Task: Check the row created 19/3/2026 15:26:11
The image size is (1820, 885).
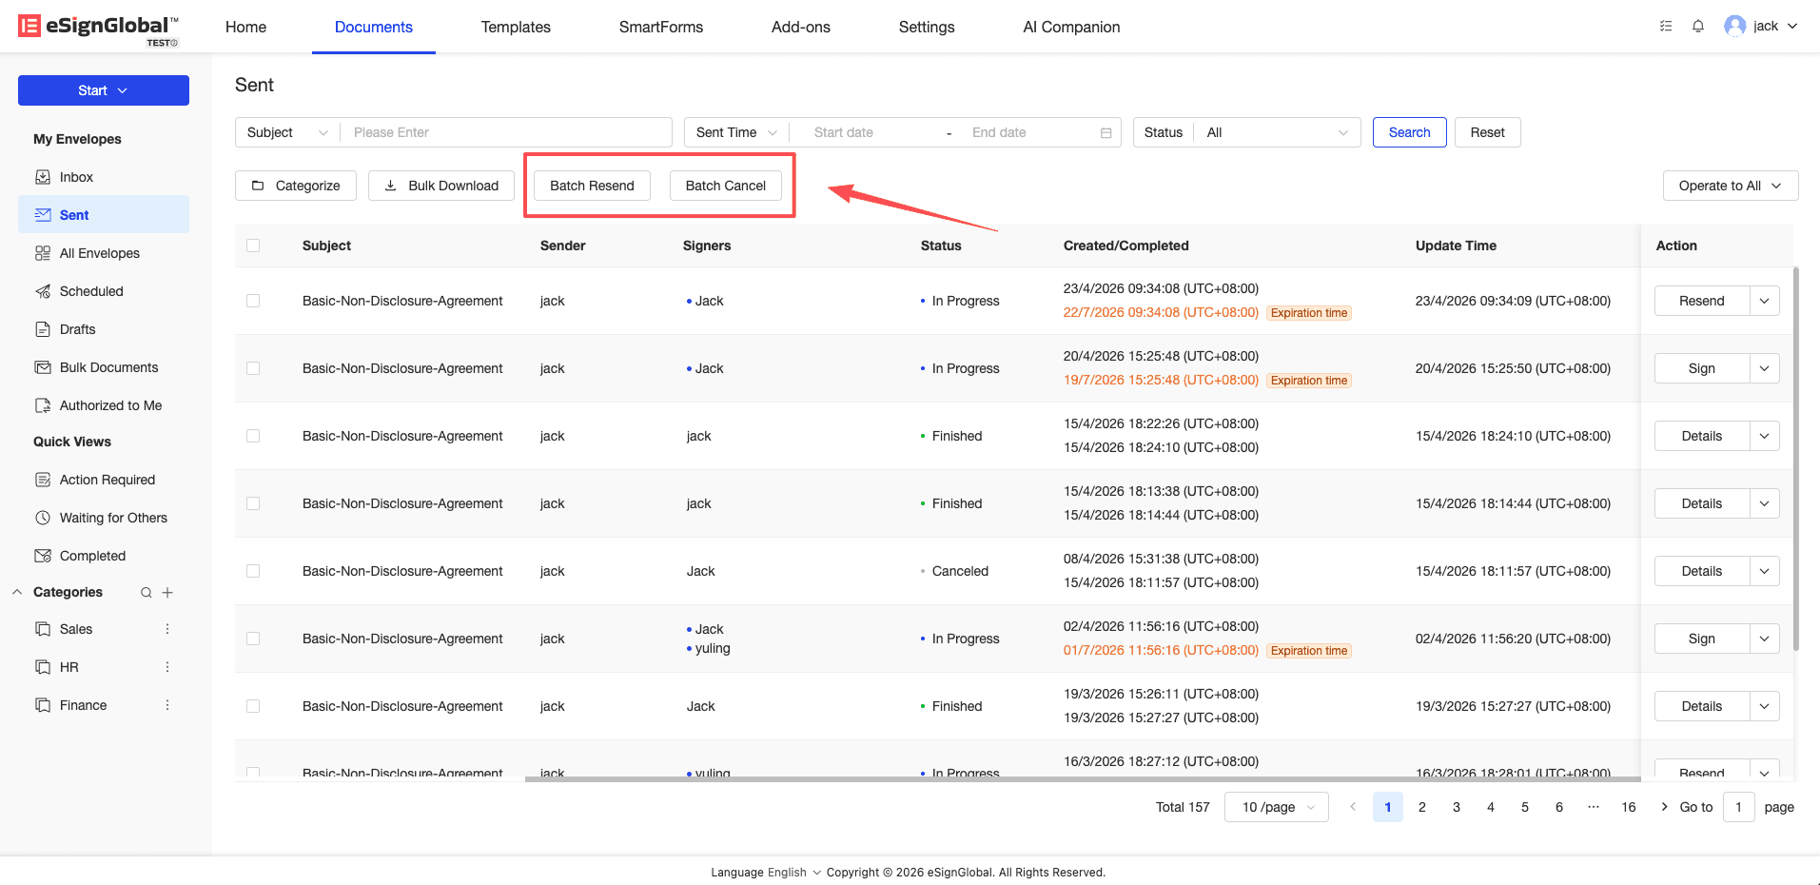Action: [x=253, y=706]
